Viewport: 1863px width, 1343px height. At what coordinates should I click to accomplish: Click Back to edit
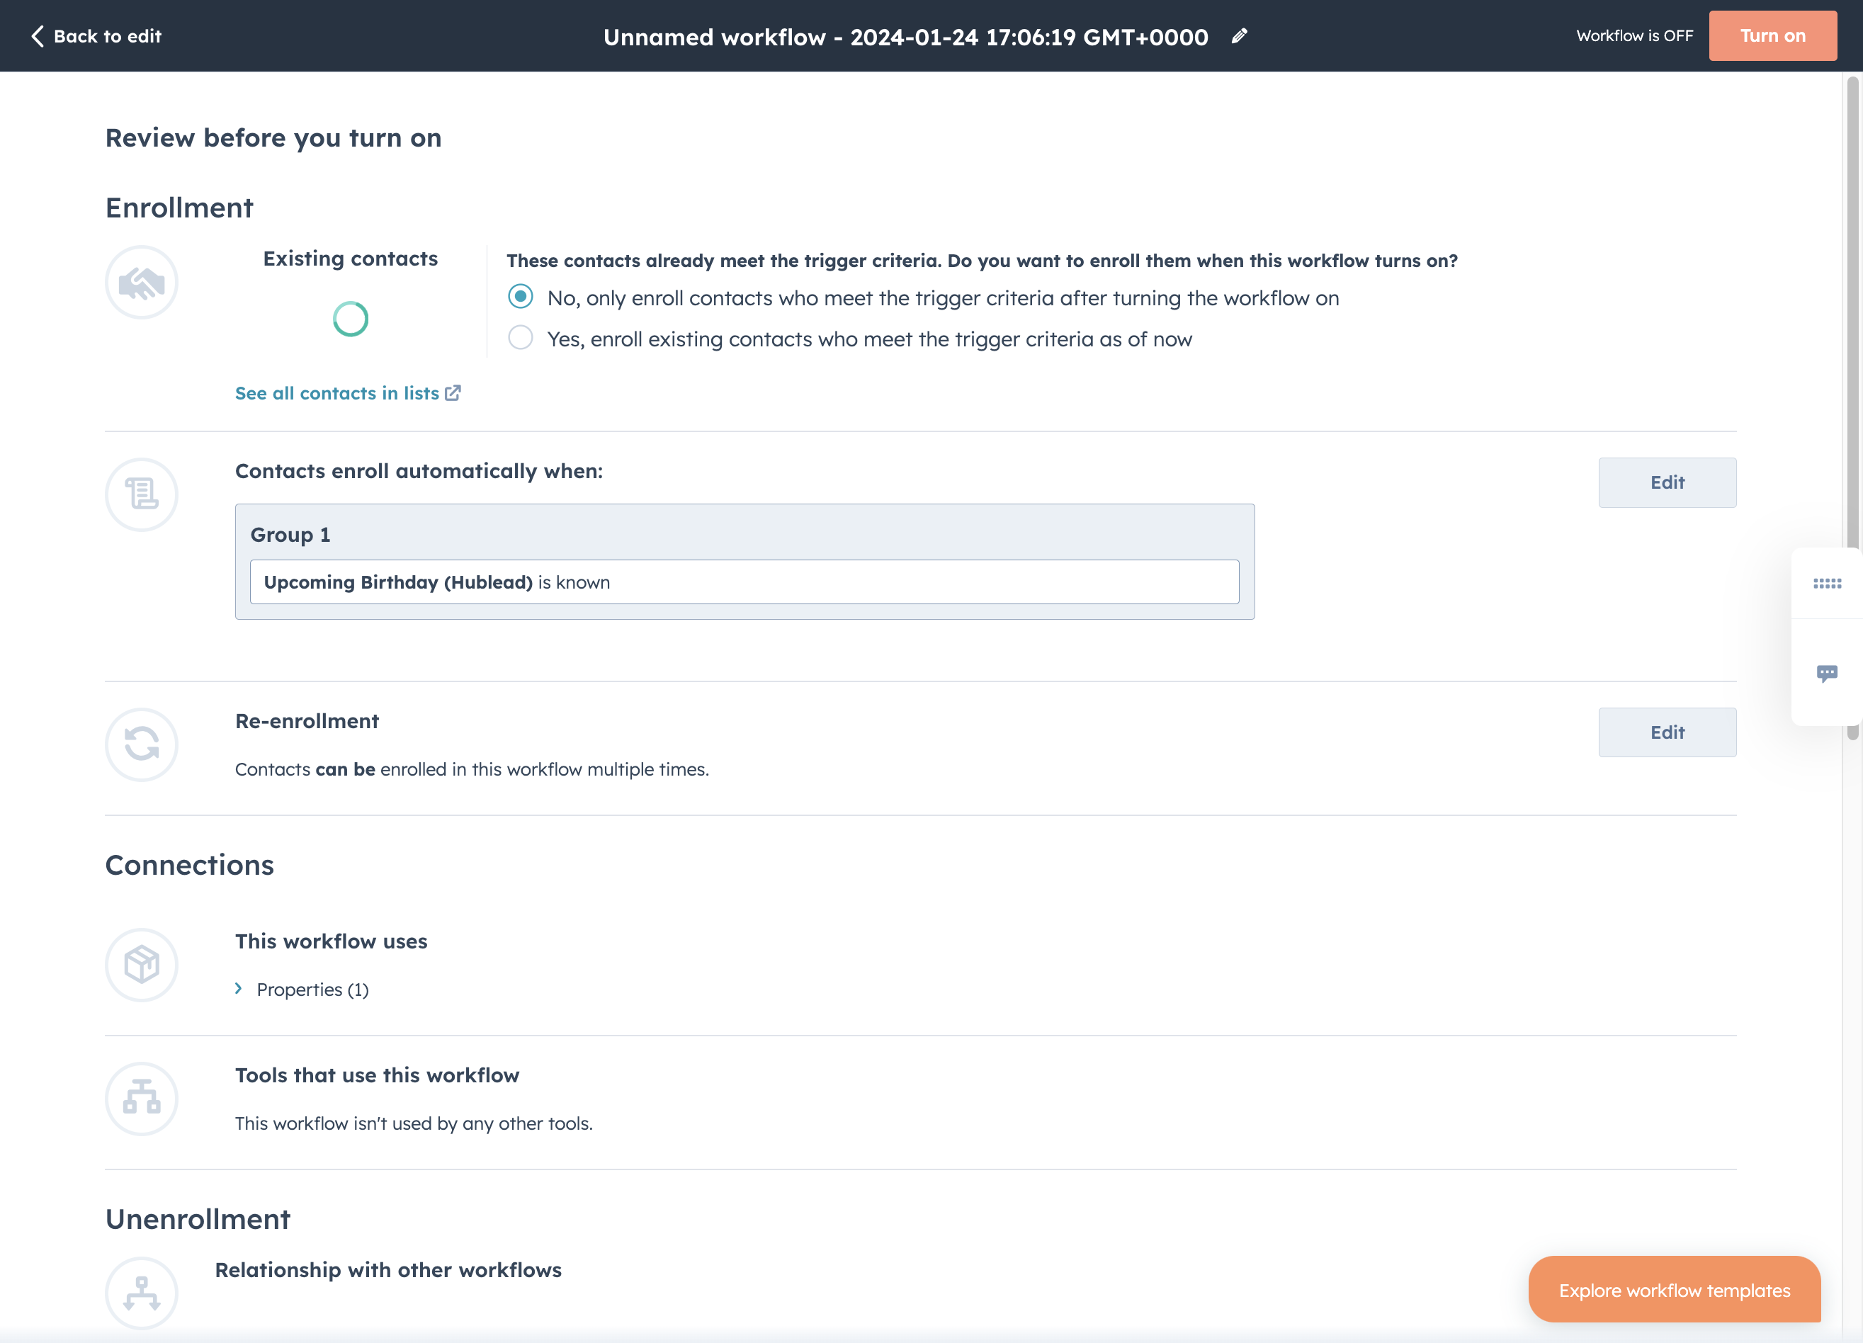(x=96, y=36)
